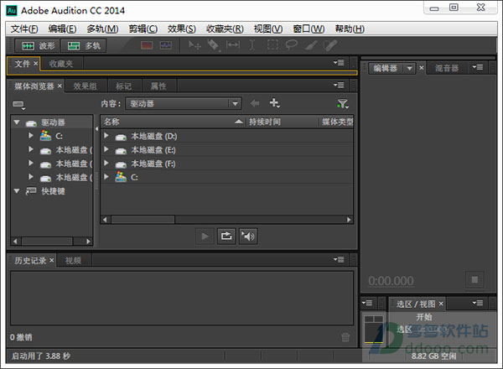The width and height of the screenshot is (503, 369).
Task: Open the 文件(F) menu
Action: click(24, 29)
